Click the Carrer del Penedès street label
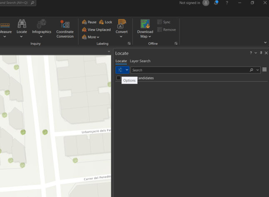Screen dimensions: 269x197 point(97,178)
